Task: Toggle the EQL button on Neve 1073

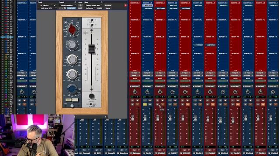Action: click(x=68, y=100)
